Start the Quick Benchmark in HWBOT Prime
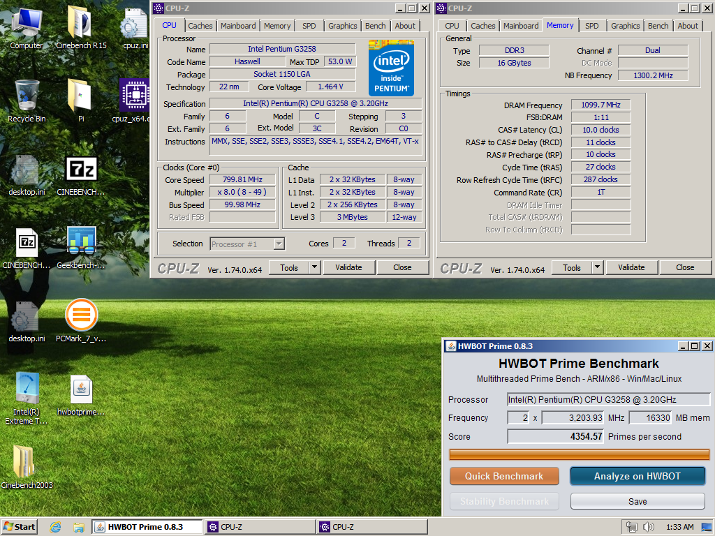 pos(504,476)
